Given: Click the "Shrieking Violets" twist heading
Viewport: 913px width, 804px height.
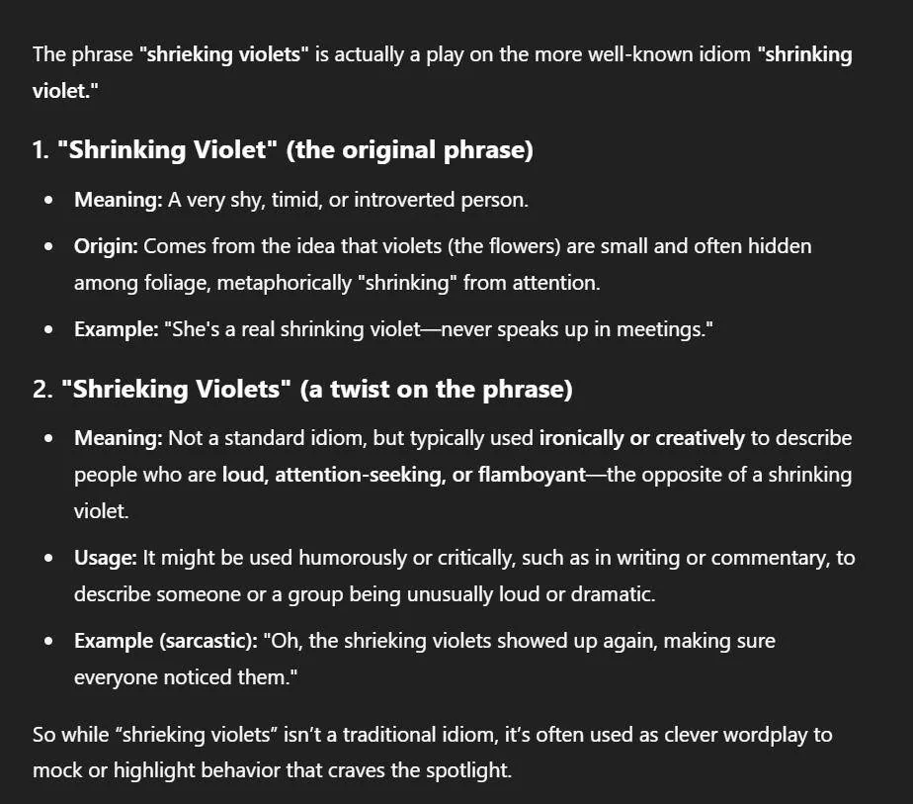Looking at the screenshot, I should (302, 390).
